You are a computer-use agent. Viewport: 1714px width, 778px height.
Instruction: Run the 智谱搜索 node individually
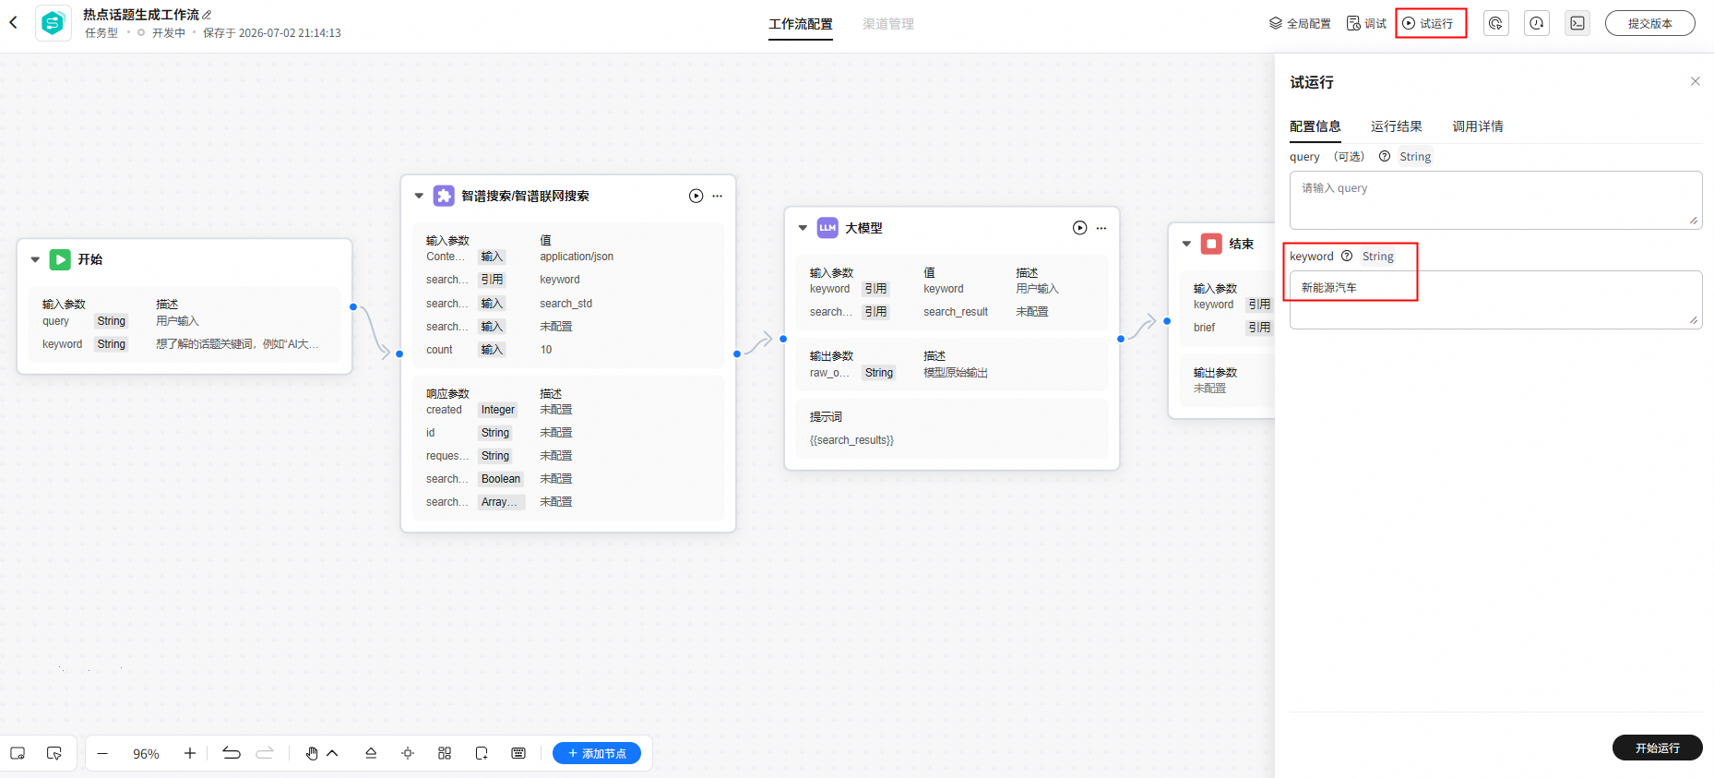point(696,196)
